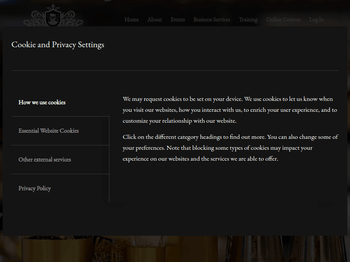Image resolution: width=350 pixels, height=262 pixels.
Task: Open the About menu item
Action: [x=154, y=20]
